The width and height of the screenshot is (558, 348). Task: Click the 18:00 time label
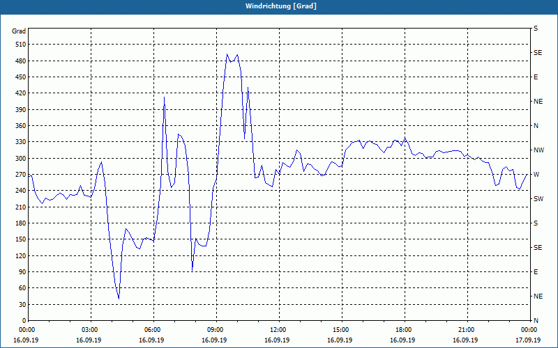tap(402, 329)
